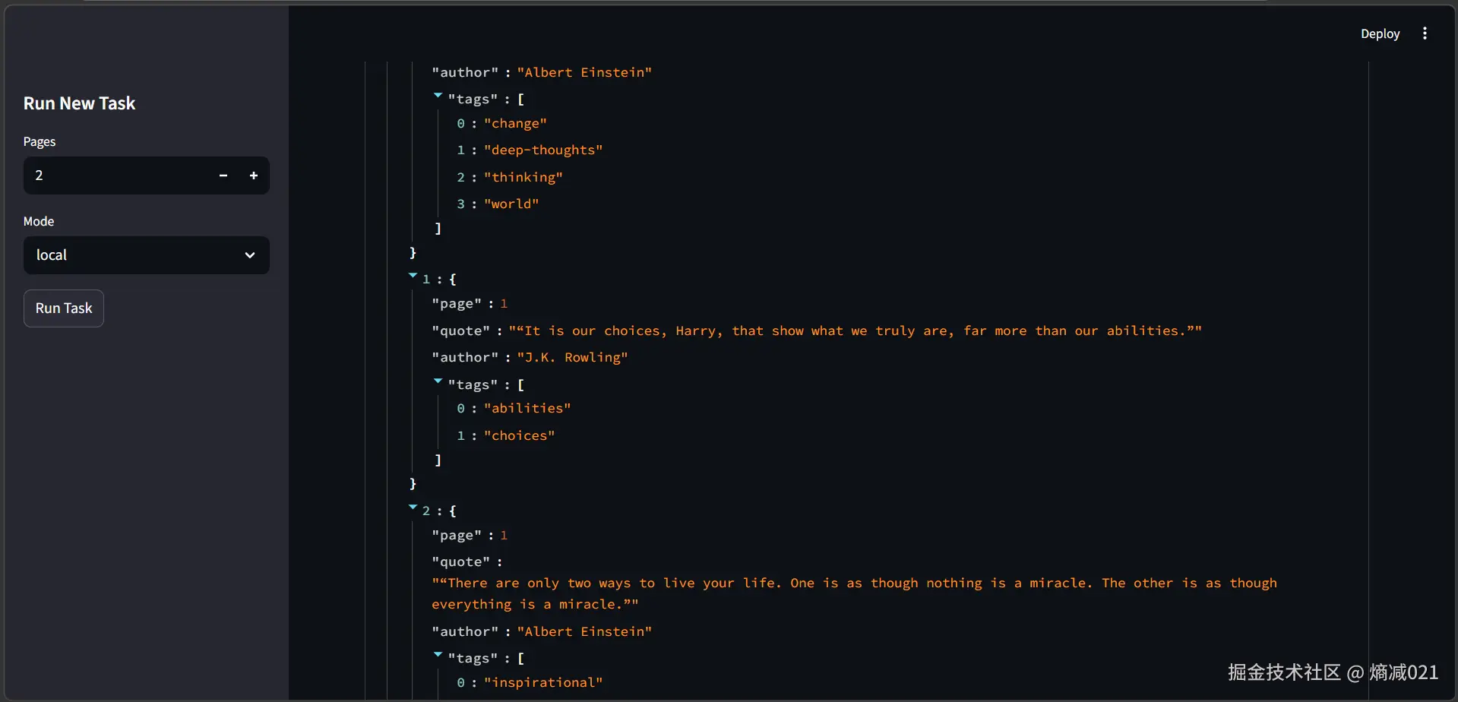Collapse the first Albert Einstein tags array

click(x=438, y=96)
